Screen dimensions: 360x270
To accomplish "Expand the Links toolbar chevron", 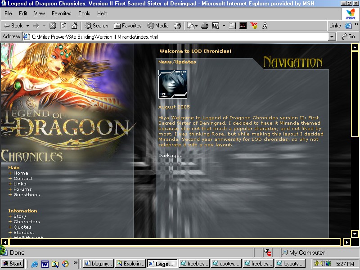I will [x=356, y=24].
